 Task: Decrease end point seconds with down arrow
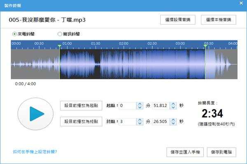pyautogui.click(x=173, y=123)
